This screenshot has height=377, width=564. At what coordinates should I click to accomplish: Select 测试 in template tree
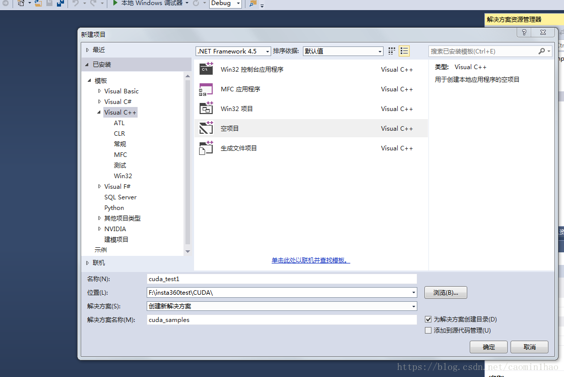(120, 165)
